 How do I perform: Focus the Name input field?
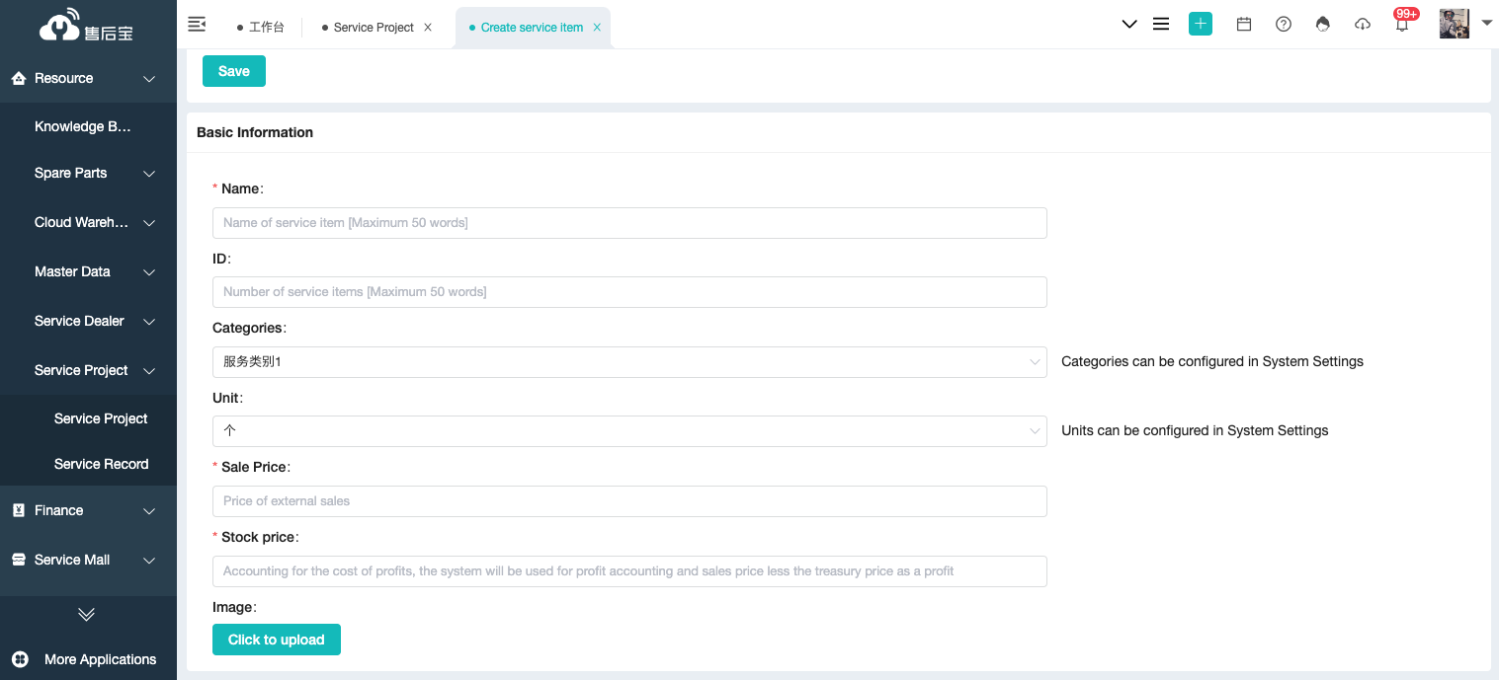pyautogui.click(x=629, y=223)
